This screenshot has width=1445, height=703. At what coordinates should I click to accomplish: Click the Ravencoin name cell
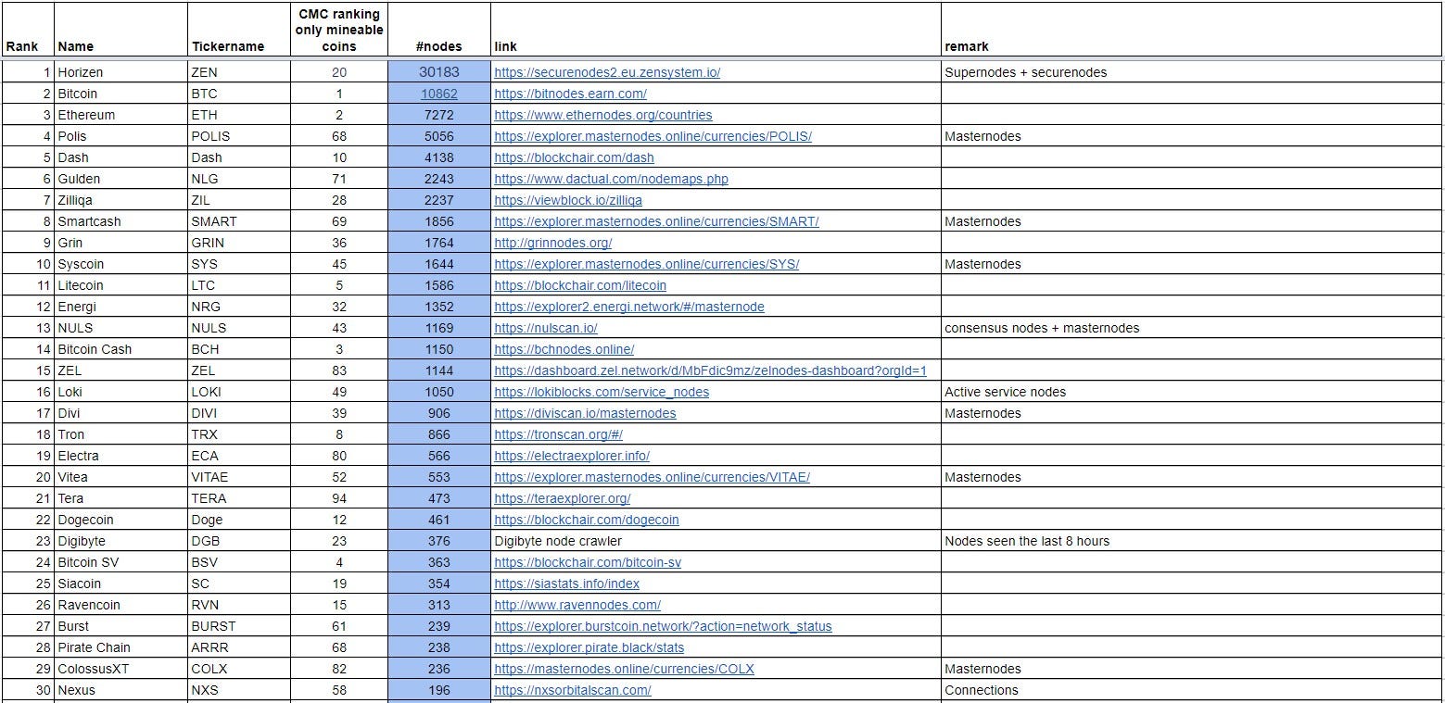tap(121, 605)
